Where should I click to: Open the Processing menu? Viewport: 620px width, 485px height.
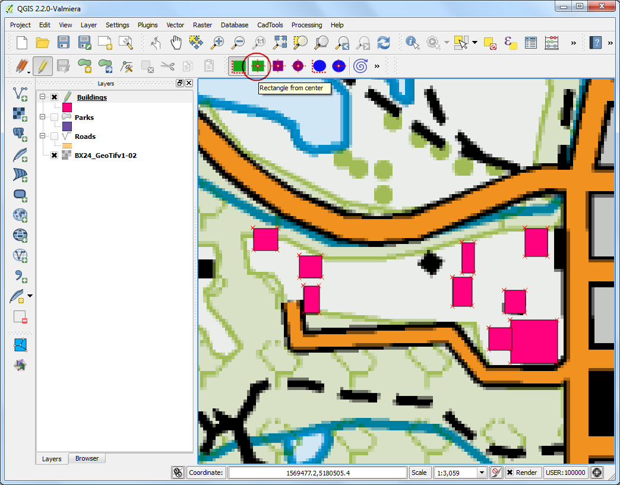[307, 25]
